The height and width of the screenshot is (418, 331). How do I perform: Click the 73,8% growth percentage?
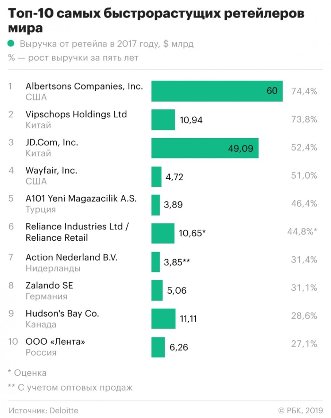(304, 120)
